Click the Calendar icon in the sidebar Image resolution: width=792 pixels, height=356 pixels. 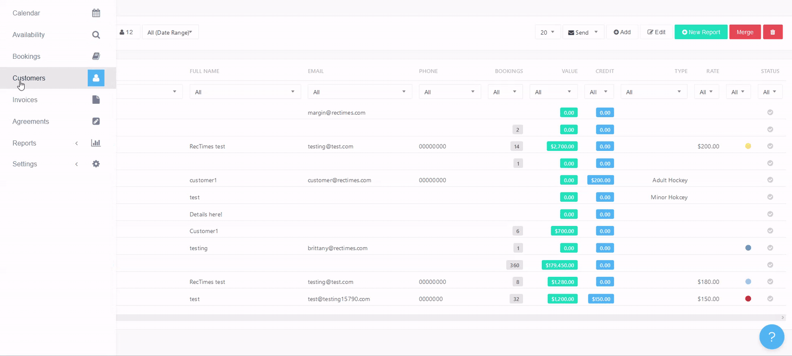click(96, 13)
